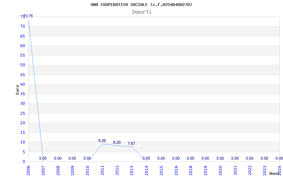Click the 50 y-axis tick label

23,65
